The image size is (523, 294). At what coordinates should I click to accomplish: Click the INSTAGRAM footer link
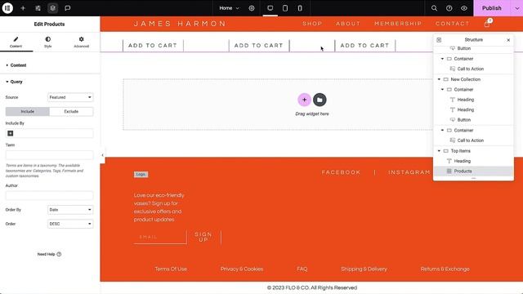[409, 172]
